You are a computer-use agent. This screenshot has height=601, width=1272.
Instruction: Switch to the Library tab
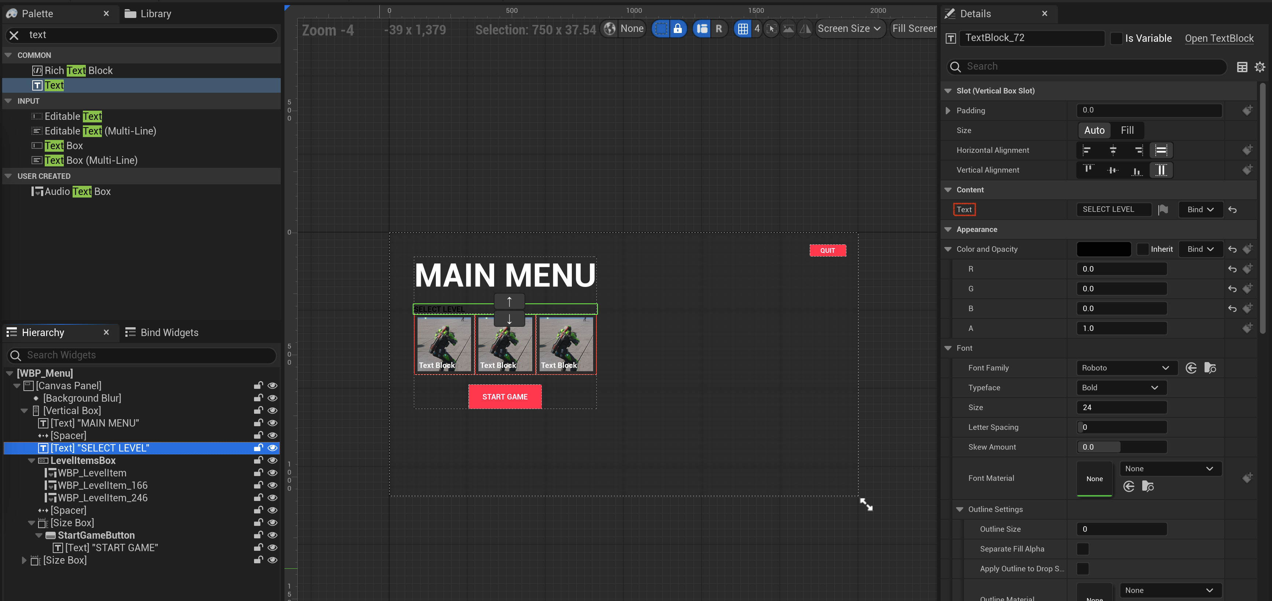pyautogui.click(x=148, y=14)
